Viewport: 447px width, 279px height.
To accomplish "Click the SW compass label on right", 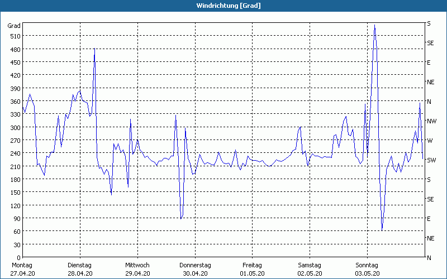I will pyautogui.click(x=431, y=160).
